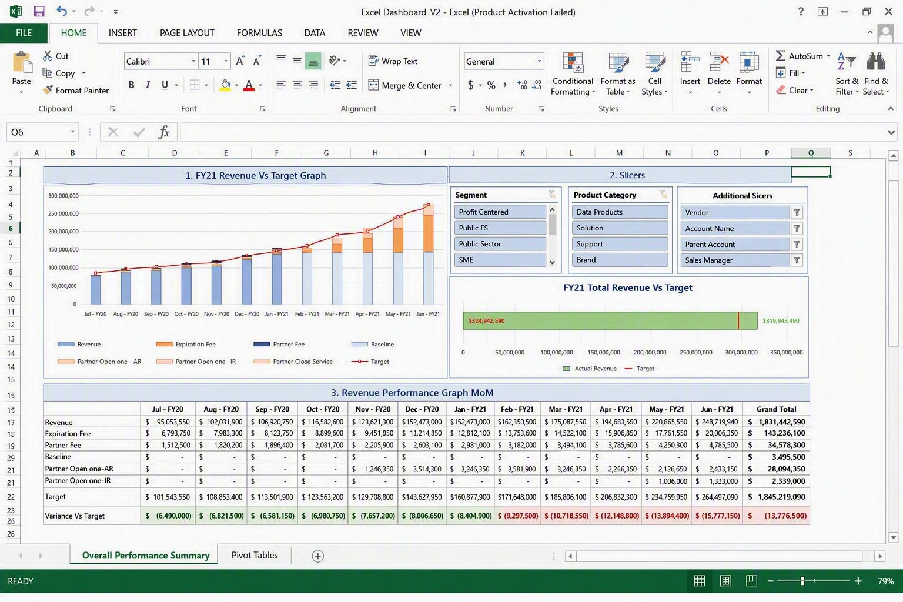Click Increase Indent icon
The height and width of the screenshot is (602, 903).
tap(352, 85)
